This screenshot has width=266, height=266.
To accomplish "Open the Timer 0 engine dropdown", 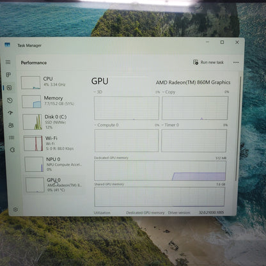I will (170, 125).
